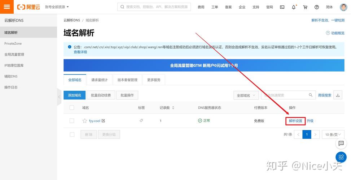Click the download export icon button
The height and width of the screenshot is (180, 351).
point(338,95)
